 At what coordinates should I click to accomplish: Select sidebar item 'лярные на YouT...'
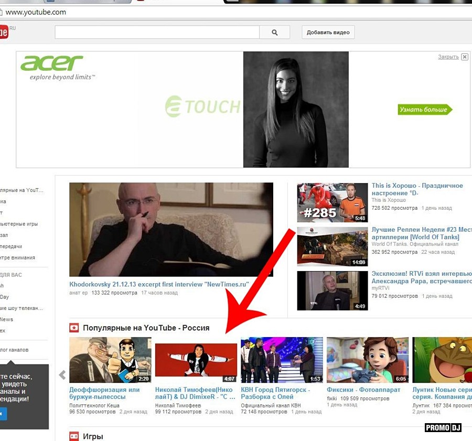(x=22, y=190)
